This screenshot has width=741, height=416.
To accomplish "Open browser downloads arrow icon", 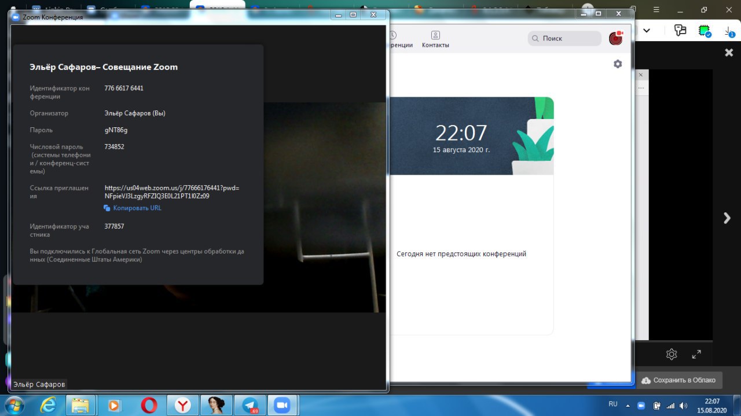I will pyautogui.click(x=729, y=32).
